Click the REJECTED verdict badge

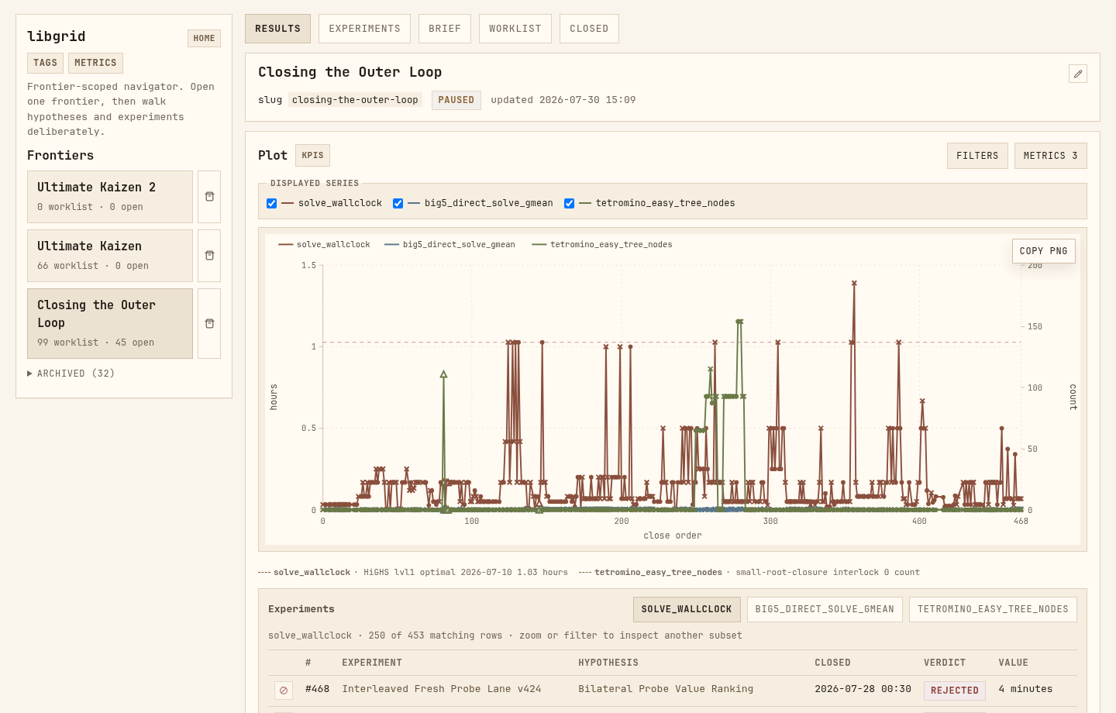(955, 691)
